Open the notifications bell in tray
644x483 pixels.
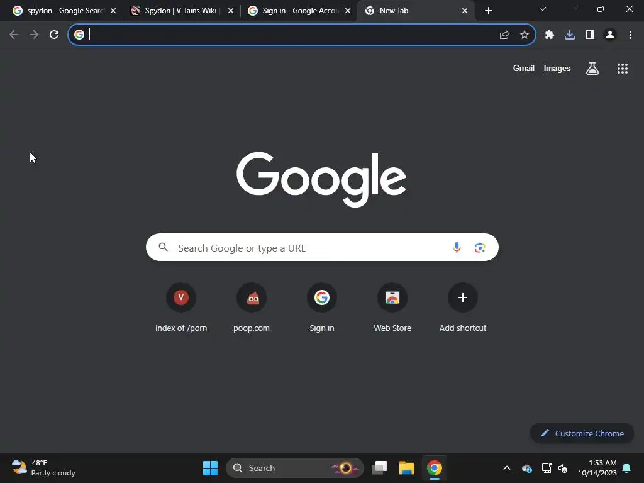point(626,468)
